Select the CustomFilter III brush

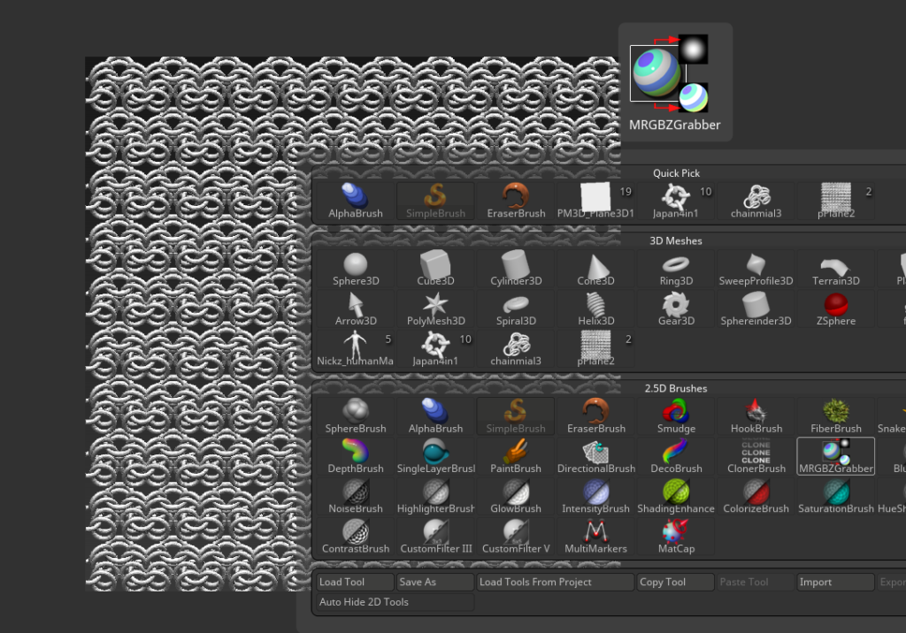(x=435, y=537)
